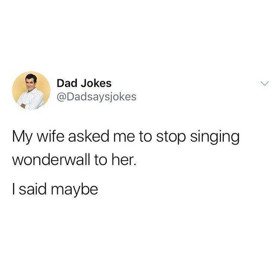Click the word 'maybe' in the tweet
Screen dimensions: 280x280
point(75,191)
